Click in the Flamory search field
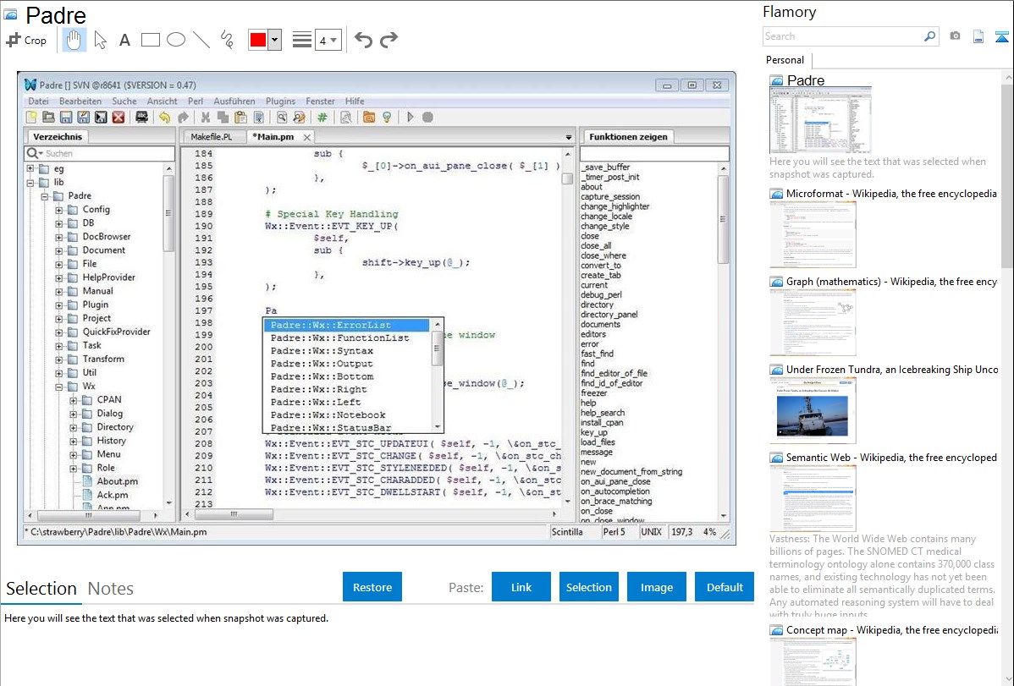The image size is (1014, 686). click(842, 36)
